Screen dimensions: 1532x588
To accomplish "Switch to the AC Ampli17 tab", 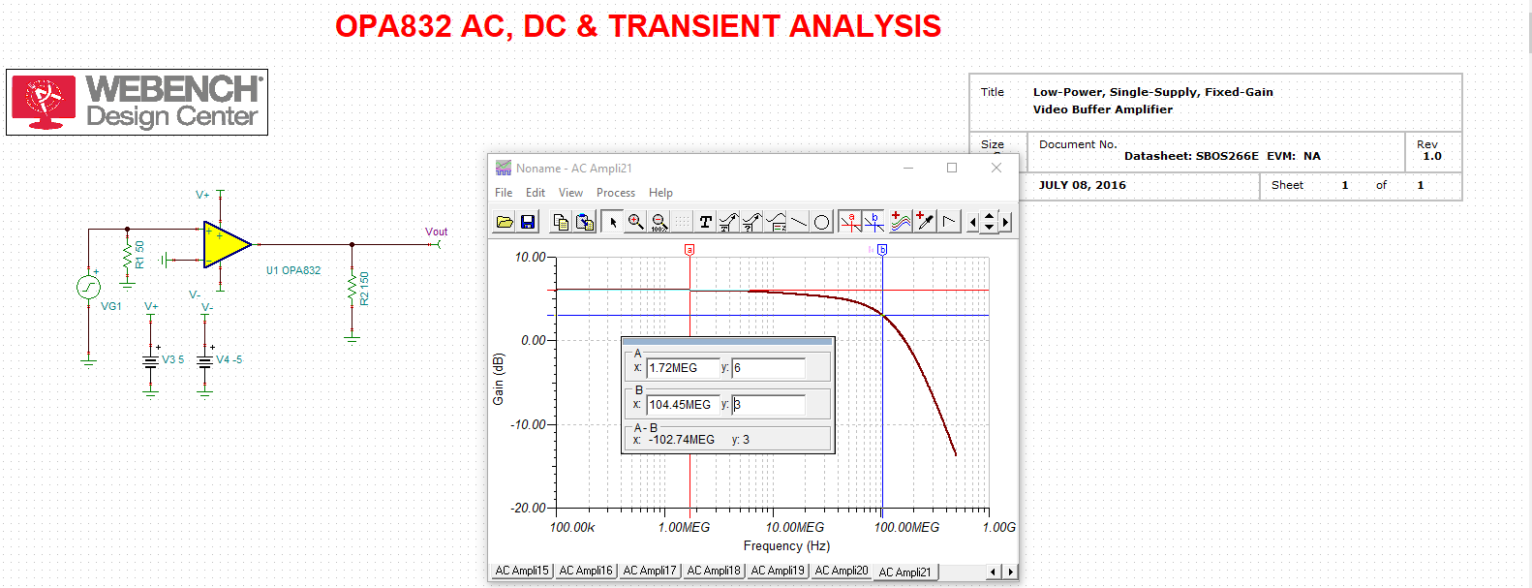I will pyautogui.click(x=650, y=571).
